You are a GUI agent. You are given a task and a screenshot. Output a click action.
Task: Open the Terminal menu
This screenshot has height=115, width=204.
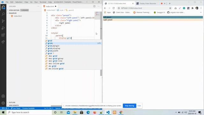(43, 2)
